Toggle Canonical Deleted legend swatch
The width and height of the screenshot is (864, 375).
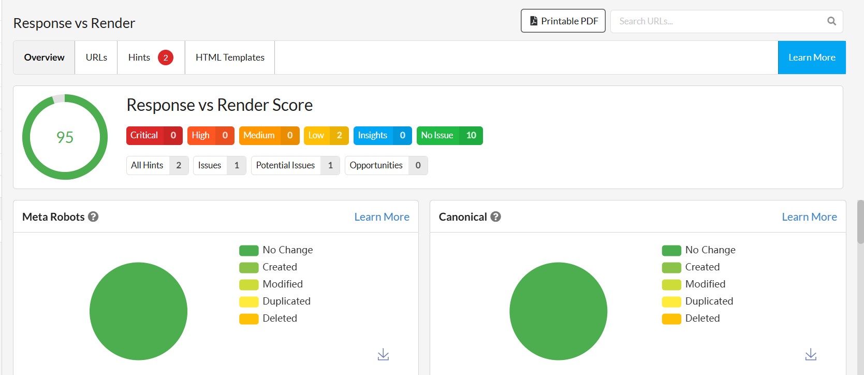(671, 319)
